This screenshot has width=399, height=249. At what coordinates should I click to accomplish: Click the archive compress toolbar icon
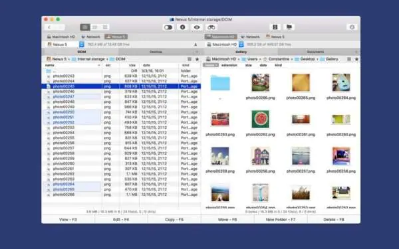pyautogui.click(x=275, y=27)
